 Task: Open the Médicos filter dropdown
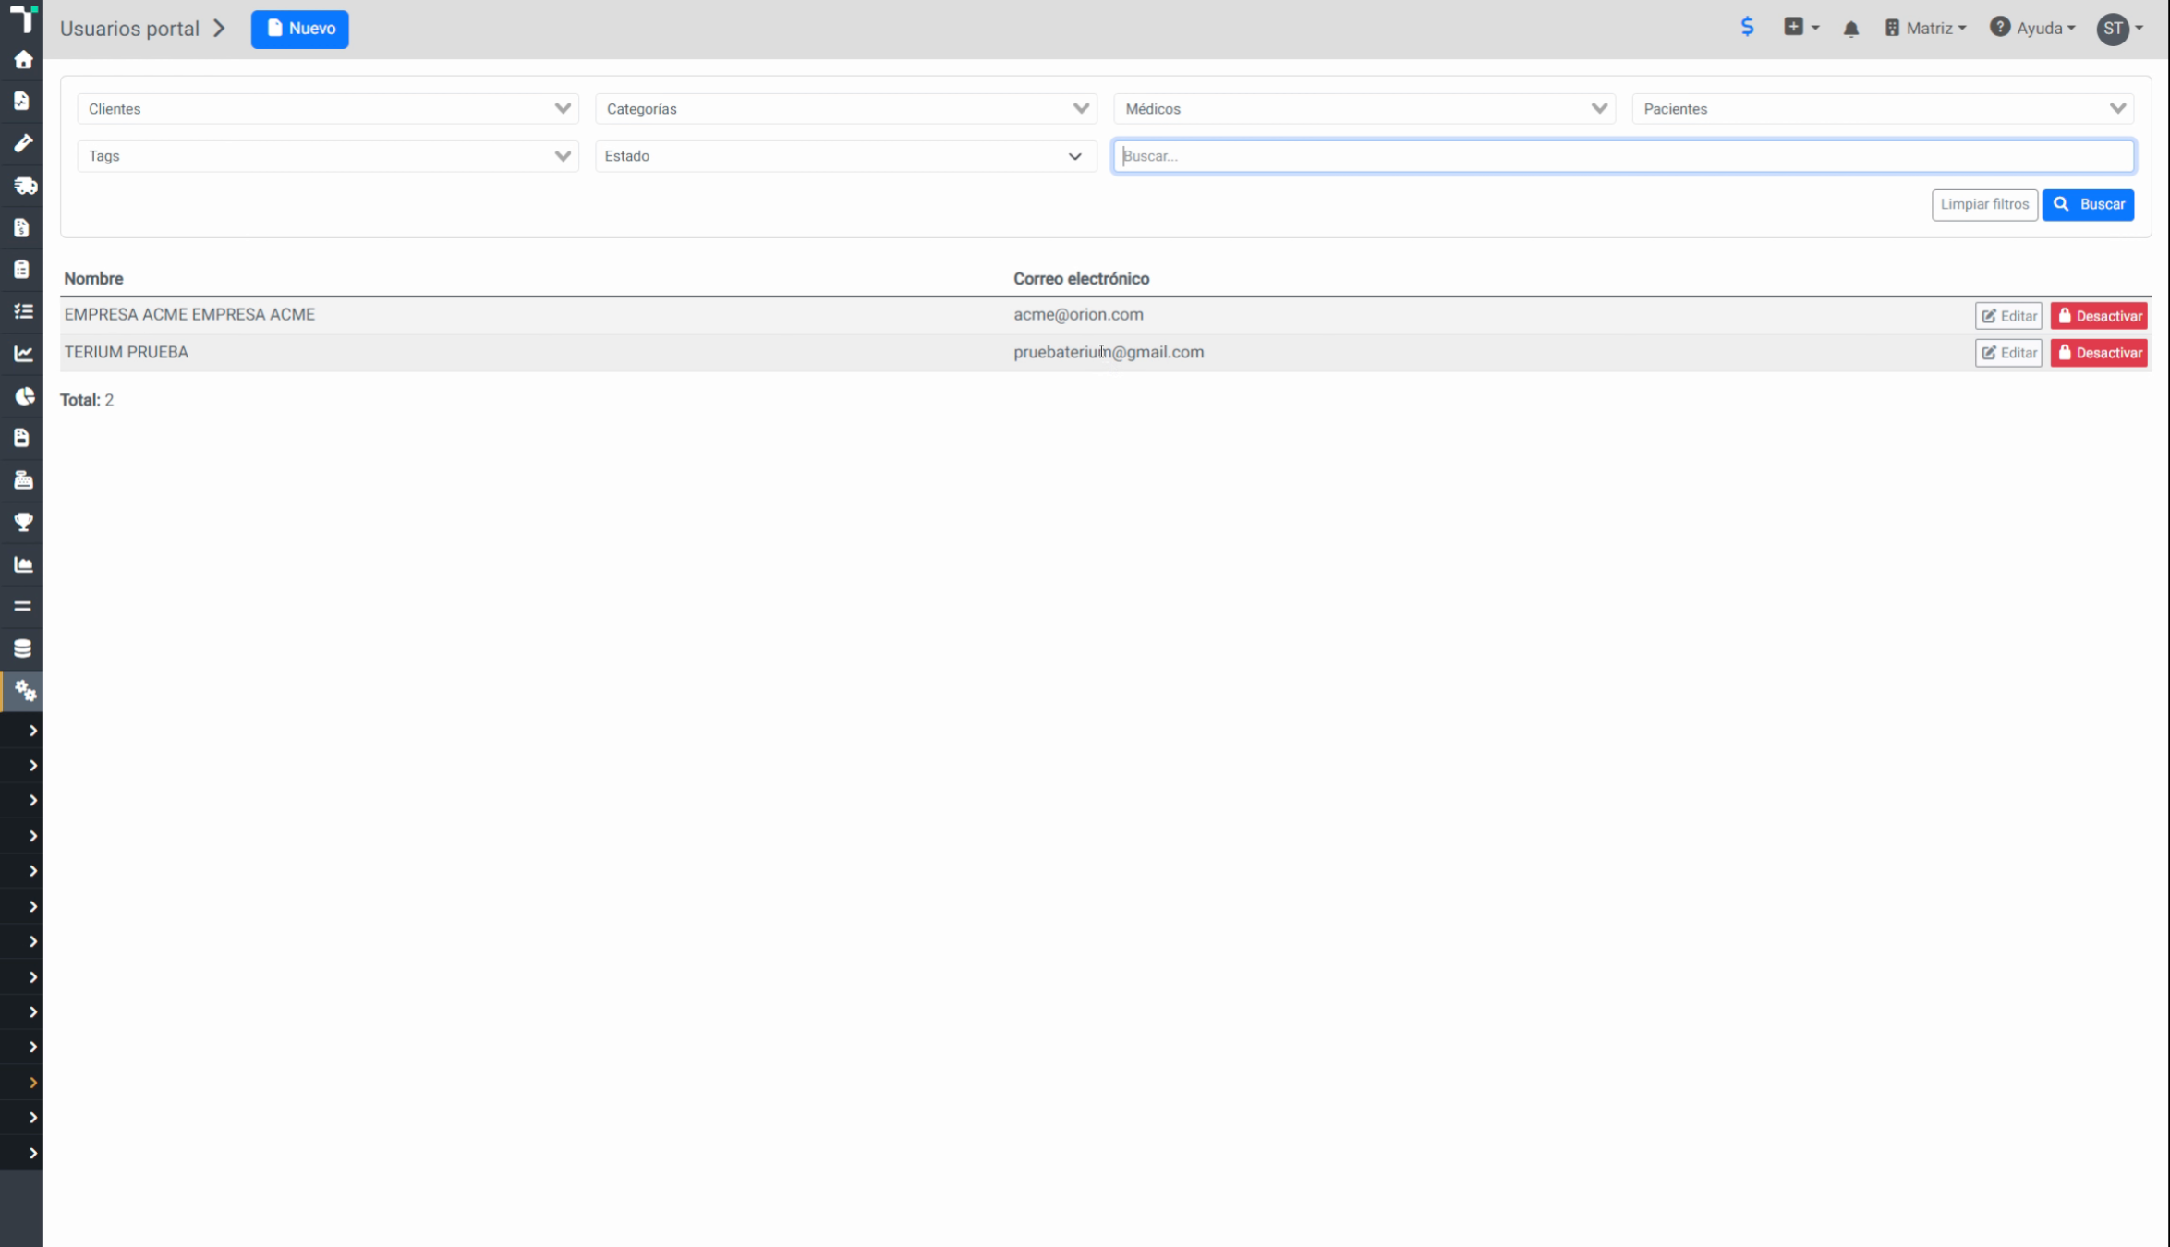point(1364,109)
